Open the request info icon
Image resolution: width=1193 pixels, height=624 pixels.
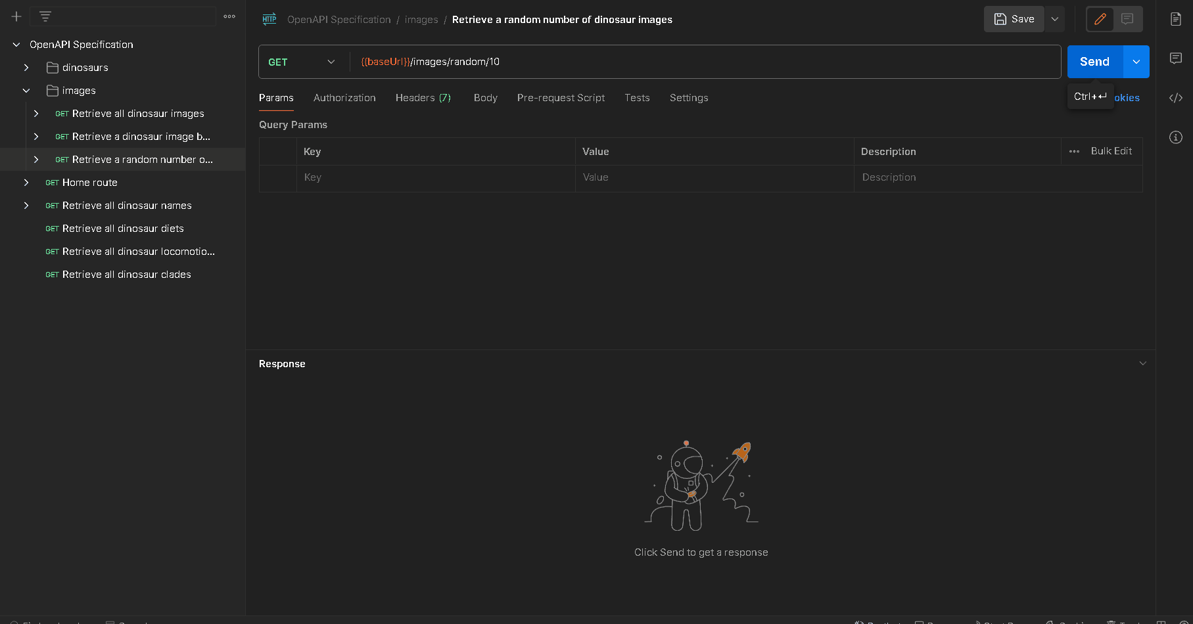tap(1176, 137)
